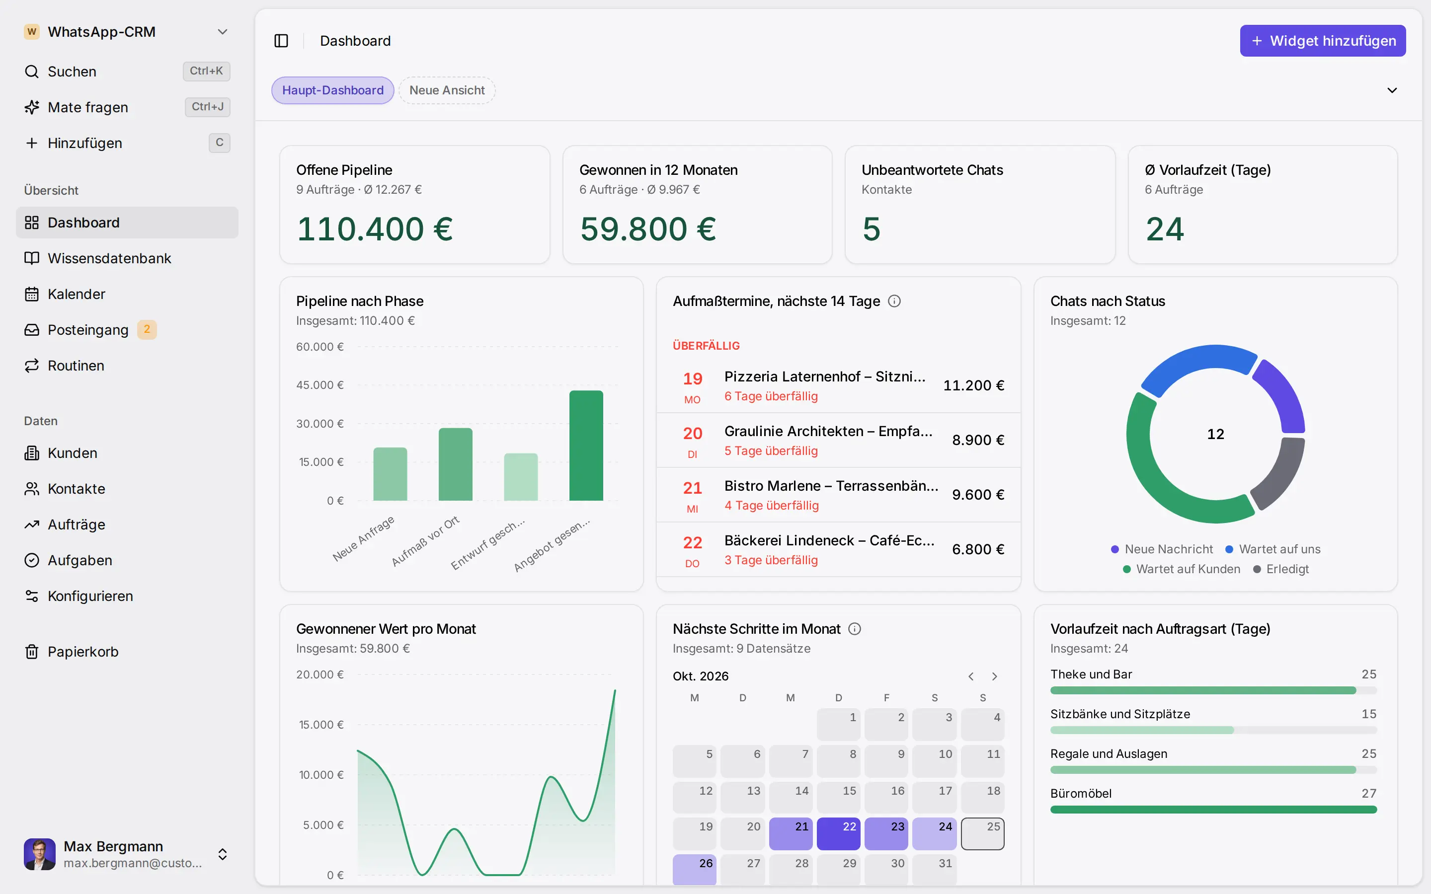This screenshot has height=894, width=1431.
Task: Open the Bäckerei Lindeneck appointment row
Action: [839, 550]
